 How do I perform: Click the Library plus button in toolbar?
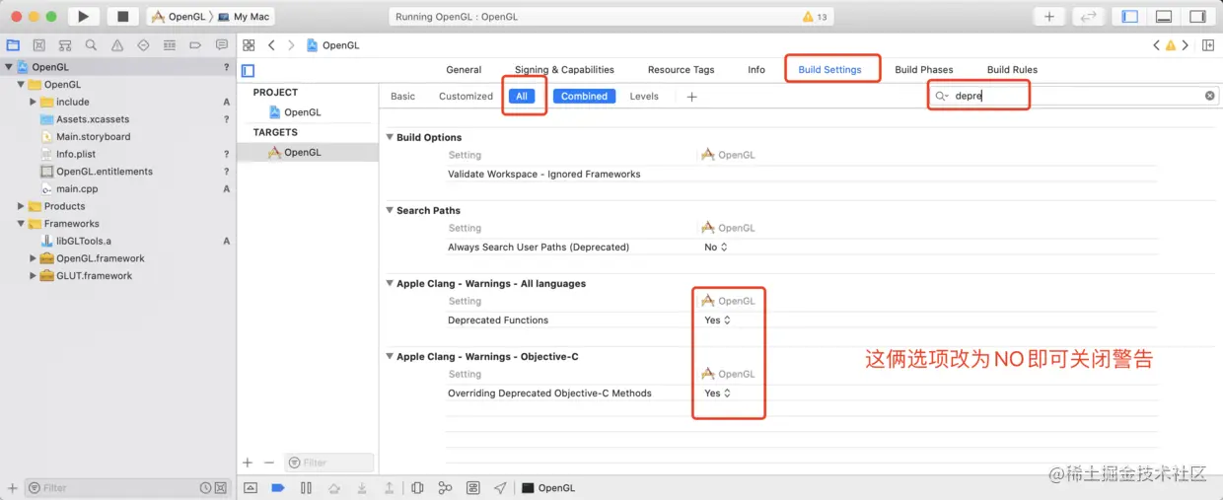1049,16
